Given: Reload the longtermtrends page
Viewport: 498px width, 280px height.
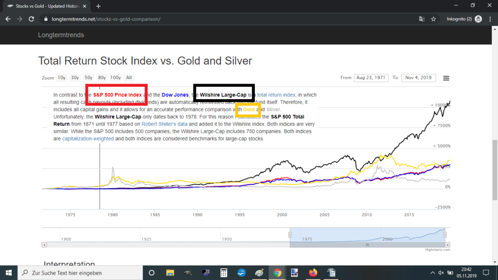Looking at the screenshot, I should [x=32, y=19].
